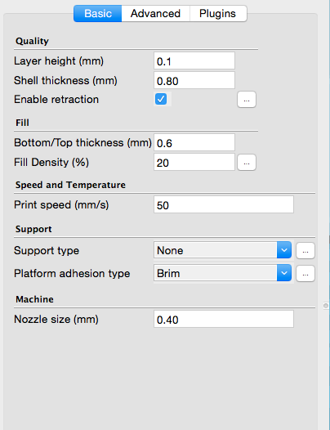
Task: Click the Nozzle size input field
Action: click(223, 319)
